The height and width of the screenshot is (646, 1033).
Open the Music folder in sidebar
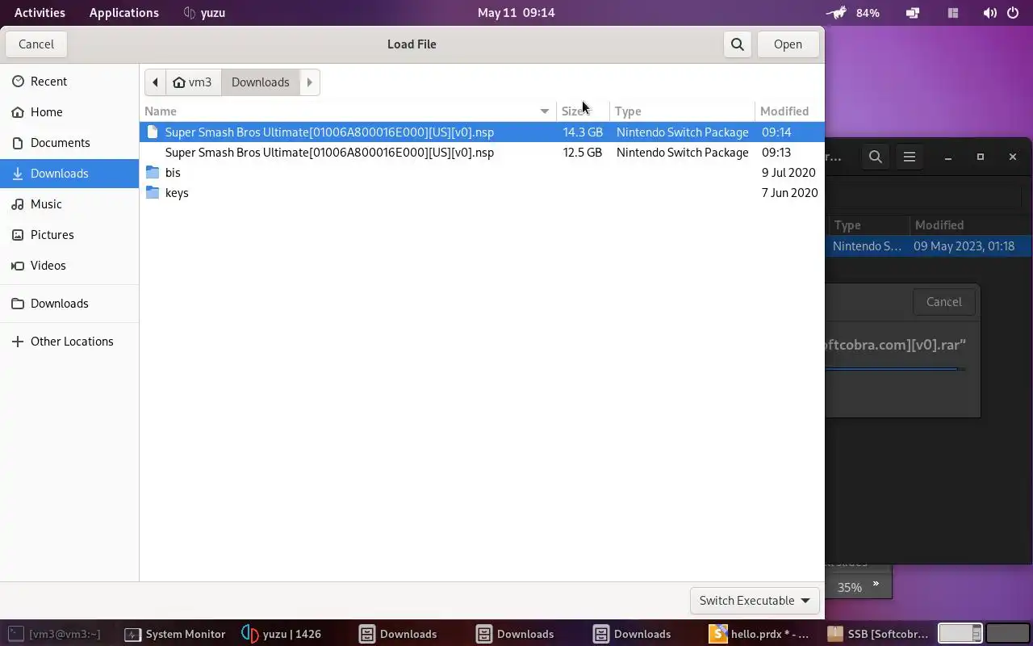69,204
